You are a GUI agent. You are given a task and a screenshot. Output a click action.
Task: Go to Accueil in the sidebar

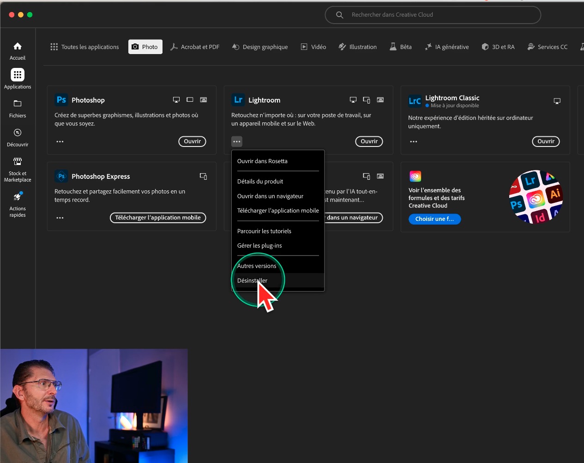(x=18, y=47)
